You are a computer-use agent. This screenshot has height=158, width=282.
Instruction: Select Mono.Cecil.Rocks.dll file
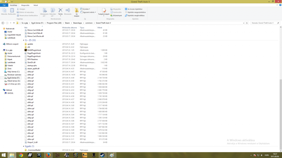(x=36, y=36)
